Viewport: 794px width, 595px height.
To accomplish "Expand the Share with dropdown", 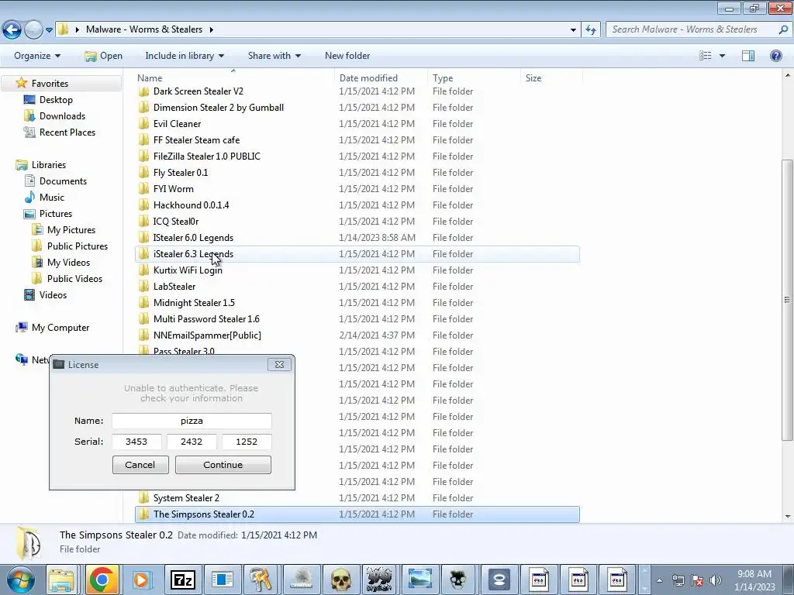I will click(x=274, y=56).
